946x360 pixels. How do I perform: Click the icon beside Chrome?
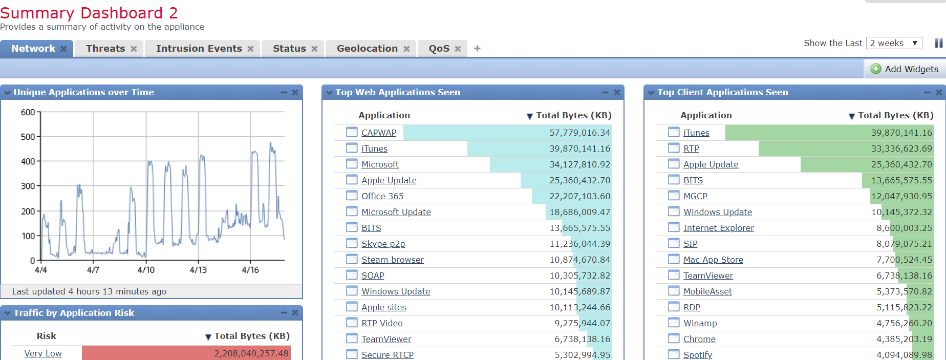(x=674, y=338)
